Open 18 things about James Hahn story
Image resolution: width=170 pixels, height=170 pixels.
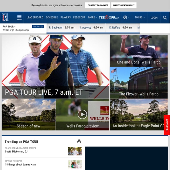(21, 165)
